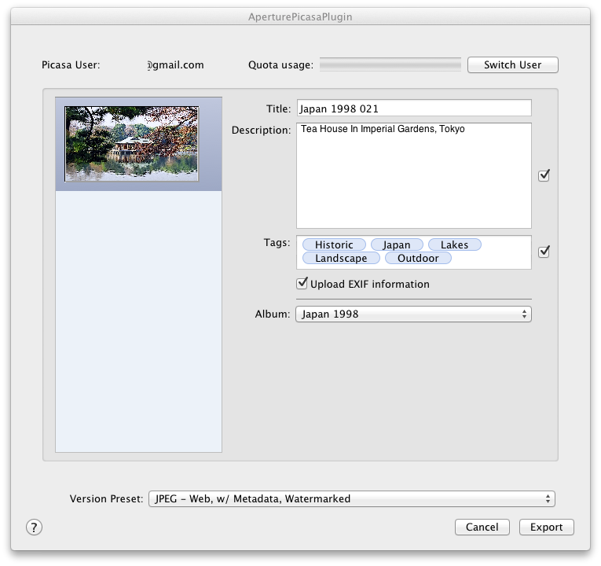Click the AperturePicasaPlugin window title
601x566 pixels.
point(300,17)
